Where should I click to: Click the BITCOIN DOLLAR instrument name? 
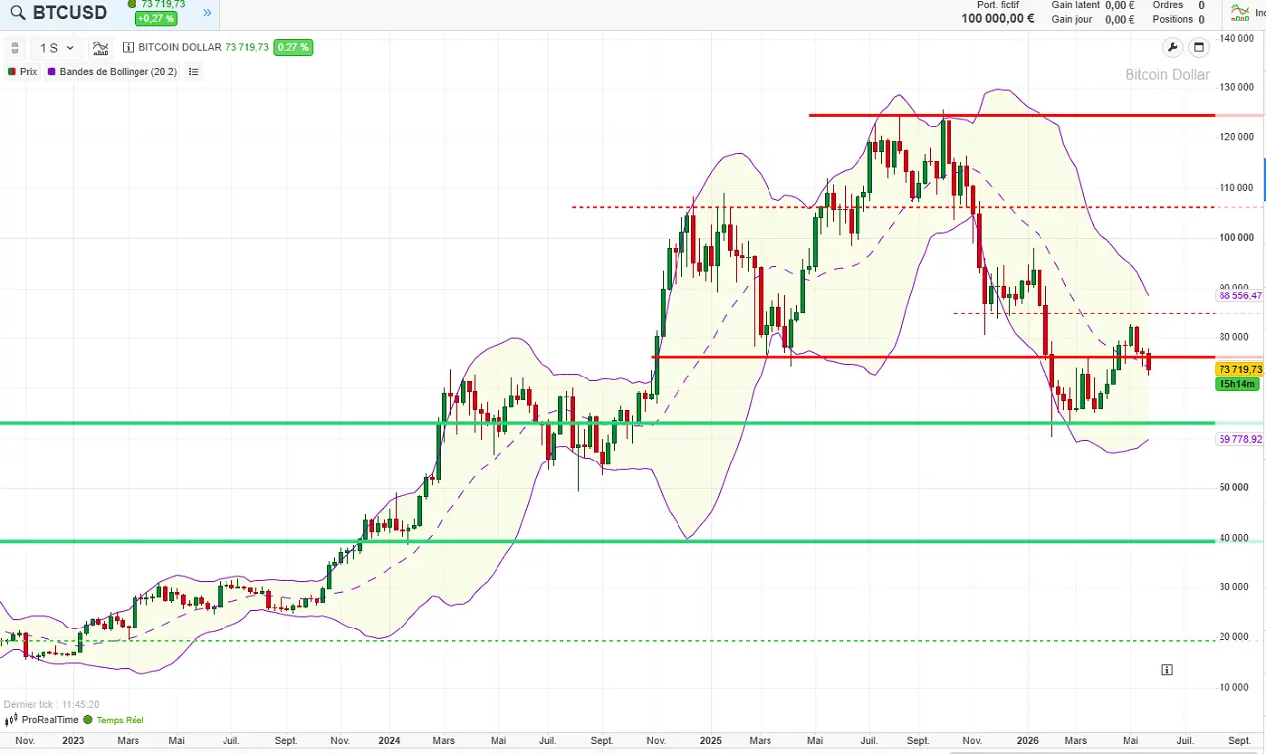point(180,47)
